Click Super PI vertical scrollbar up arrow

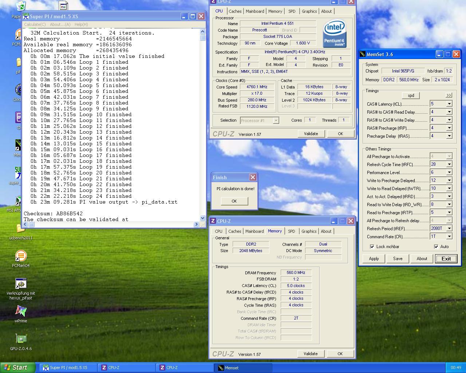tap(203, 32)
